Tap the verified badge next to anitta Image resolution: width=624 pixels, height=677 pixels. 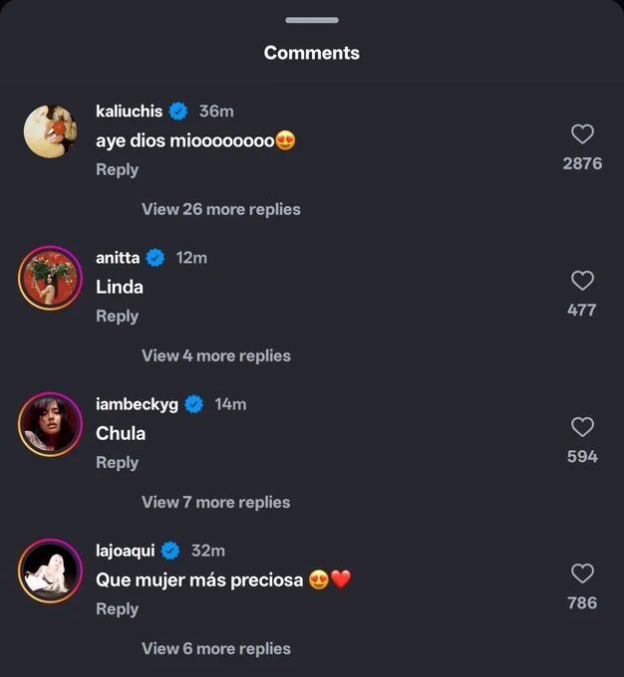coord(156,258)
